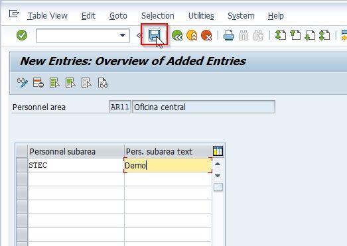The height and width of the screenshot is (246, 347).
Task: Open the Utilities menu
Action: point(201,16)
